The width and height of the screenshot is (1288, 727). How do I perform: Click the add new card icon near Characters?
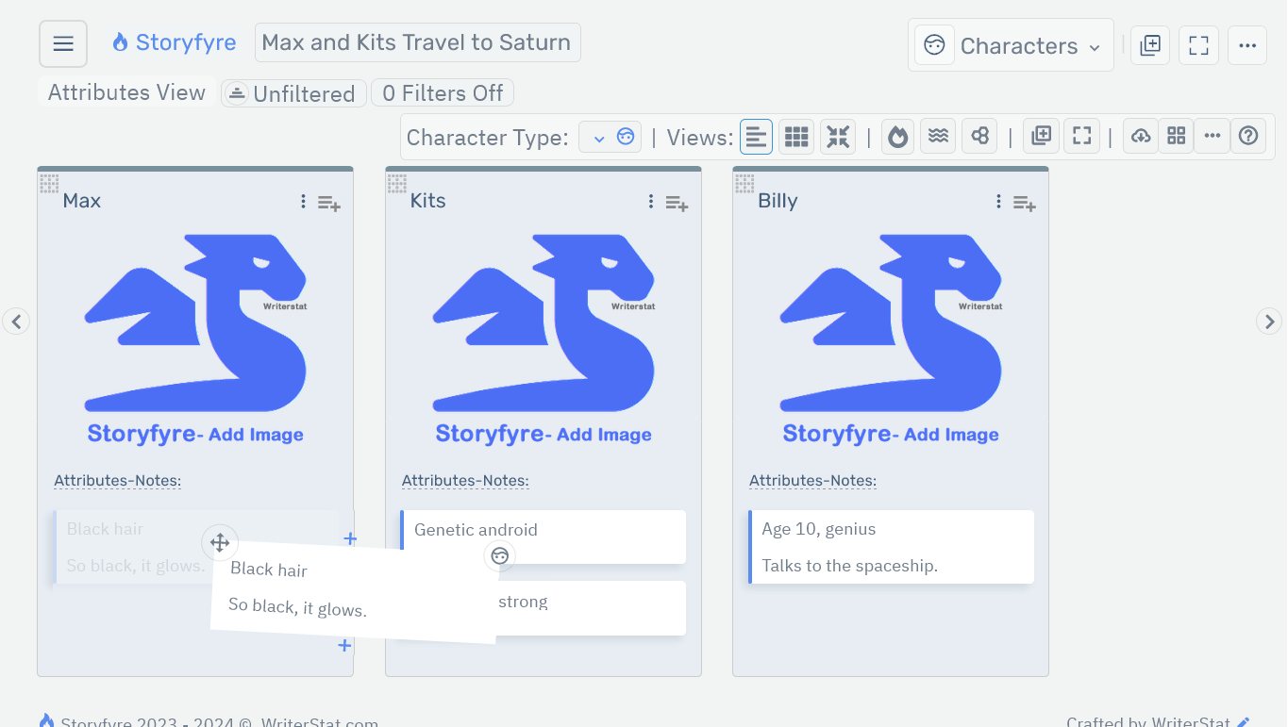(1149, 44)
